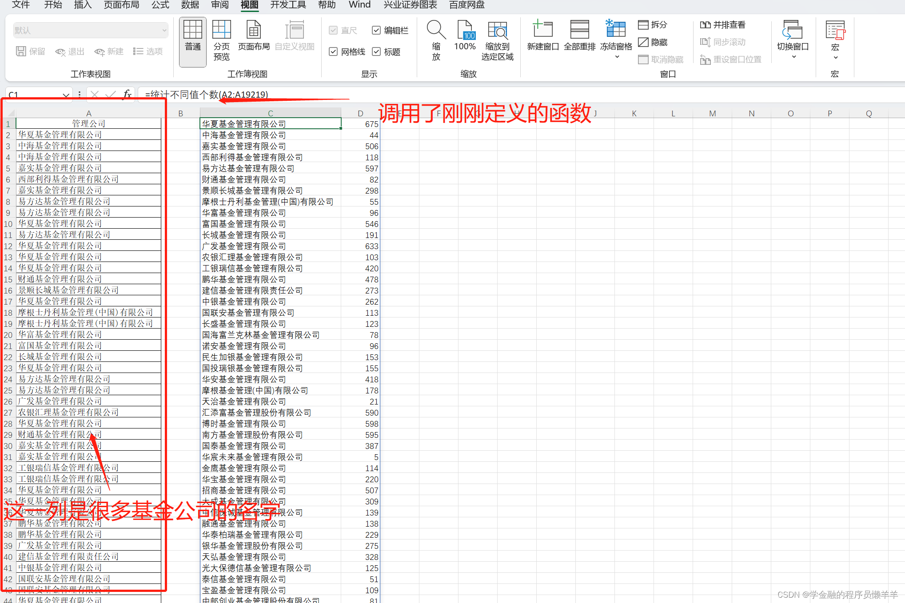Open the Wind ribbon tab

[359, 4]
